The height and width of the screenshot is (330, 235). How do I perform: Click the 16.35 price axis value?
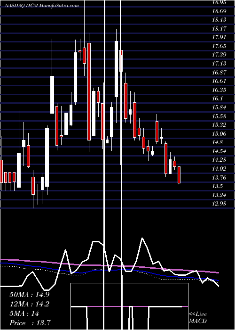[219, 90]
